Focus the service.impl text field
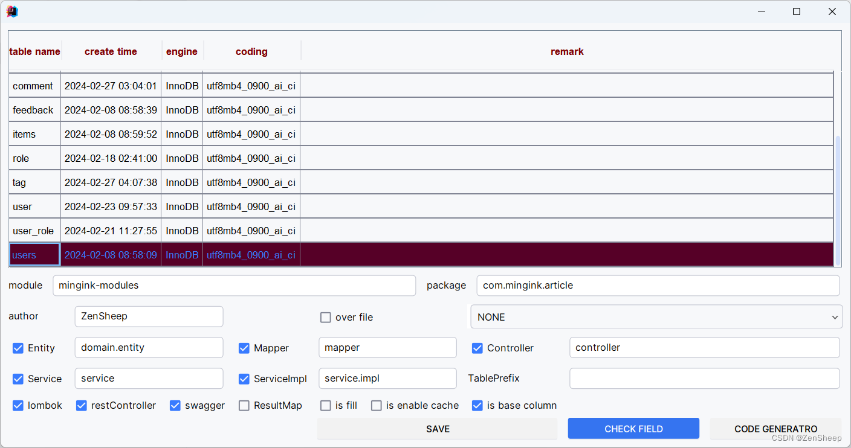Viewport: 851px width, 448px height. tap(387, 378)
